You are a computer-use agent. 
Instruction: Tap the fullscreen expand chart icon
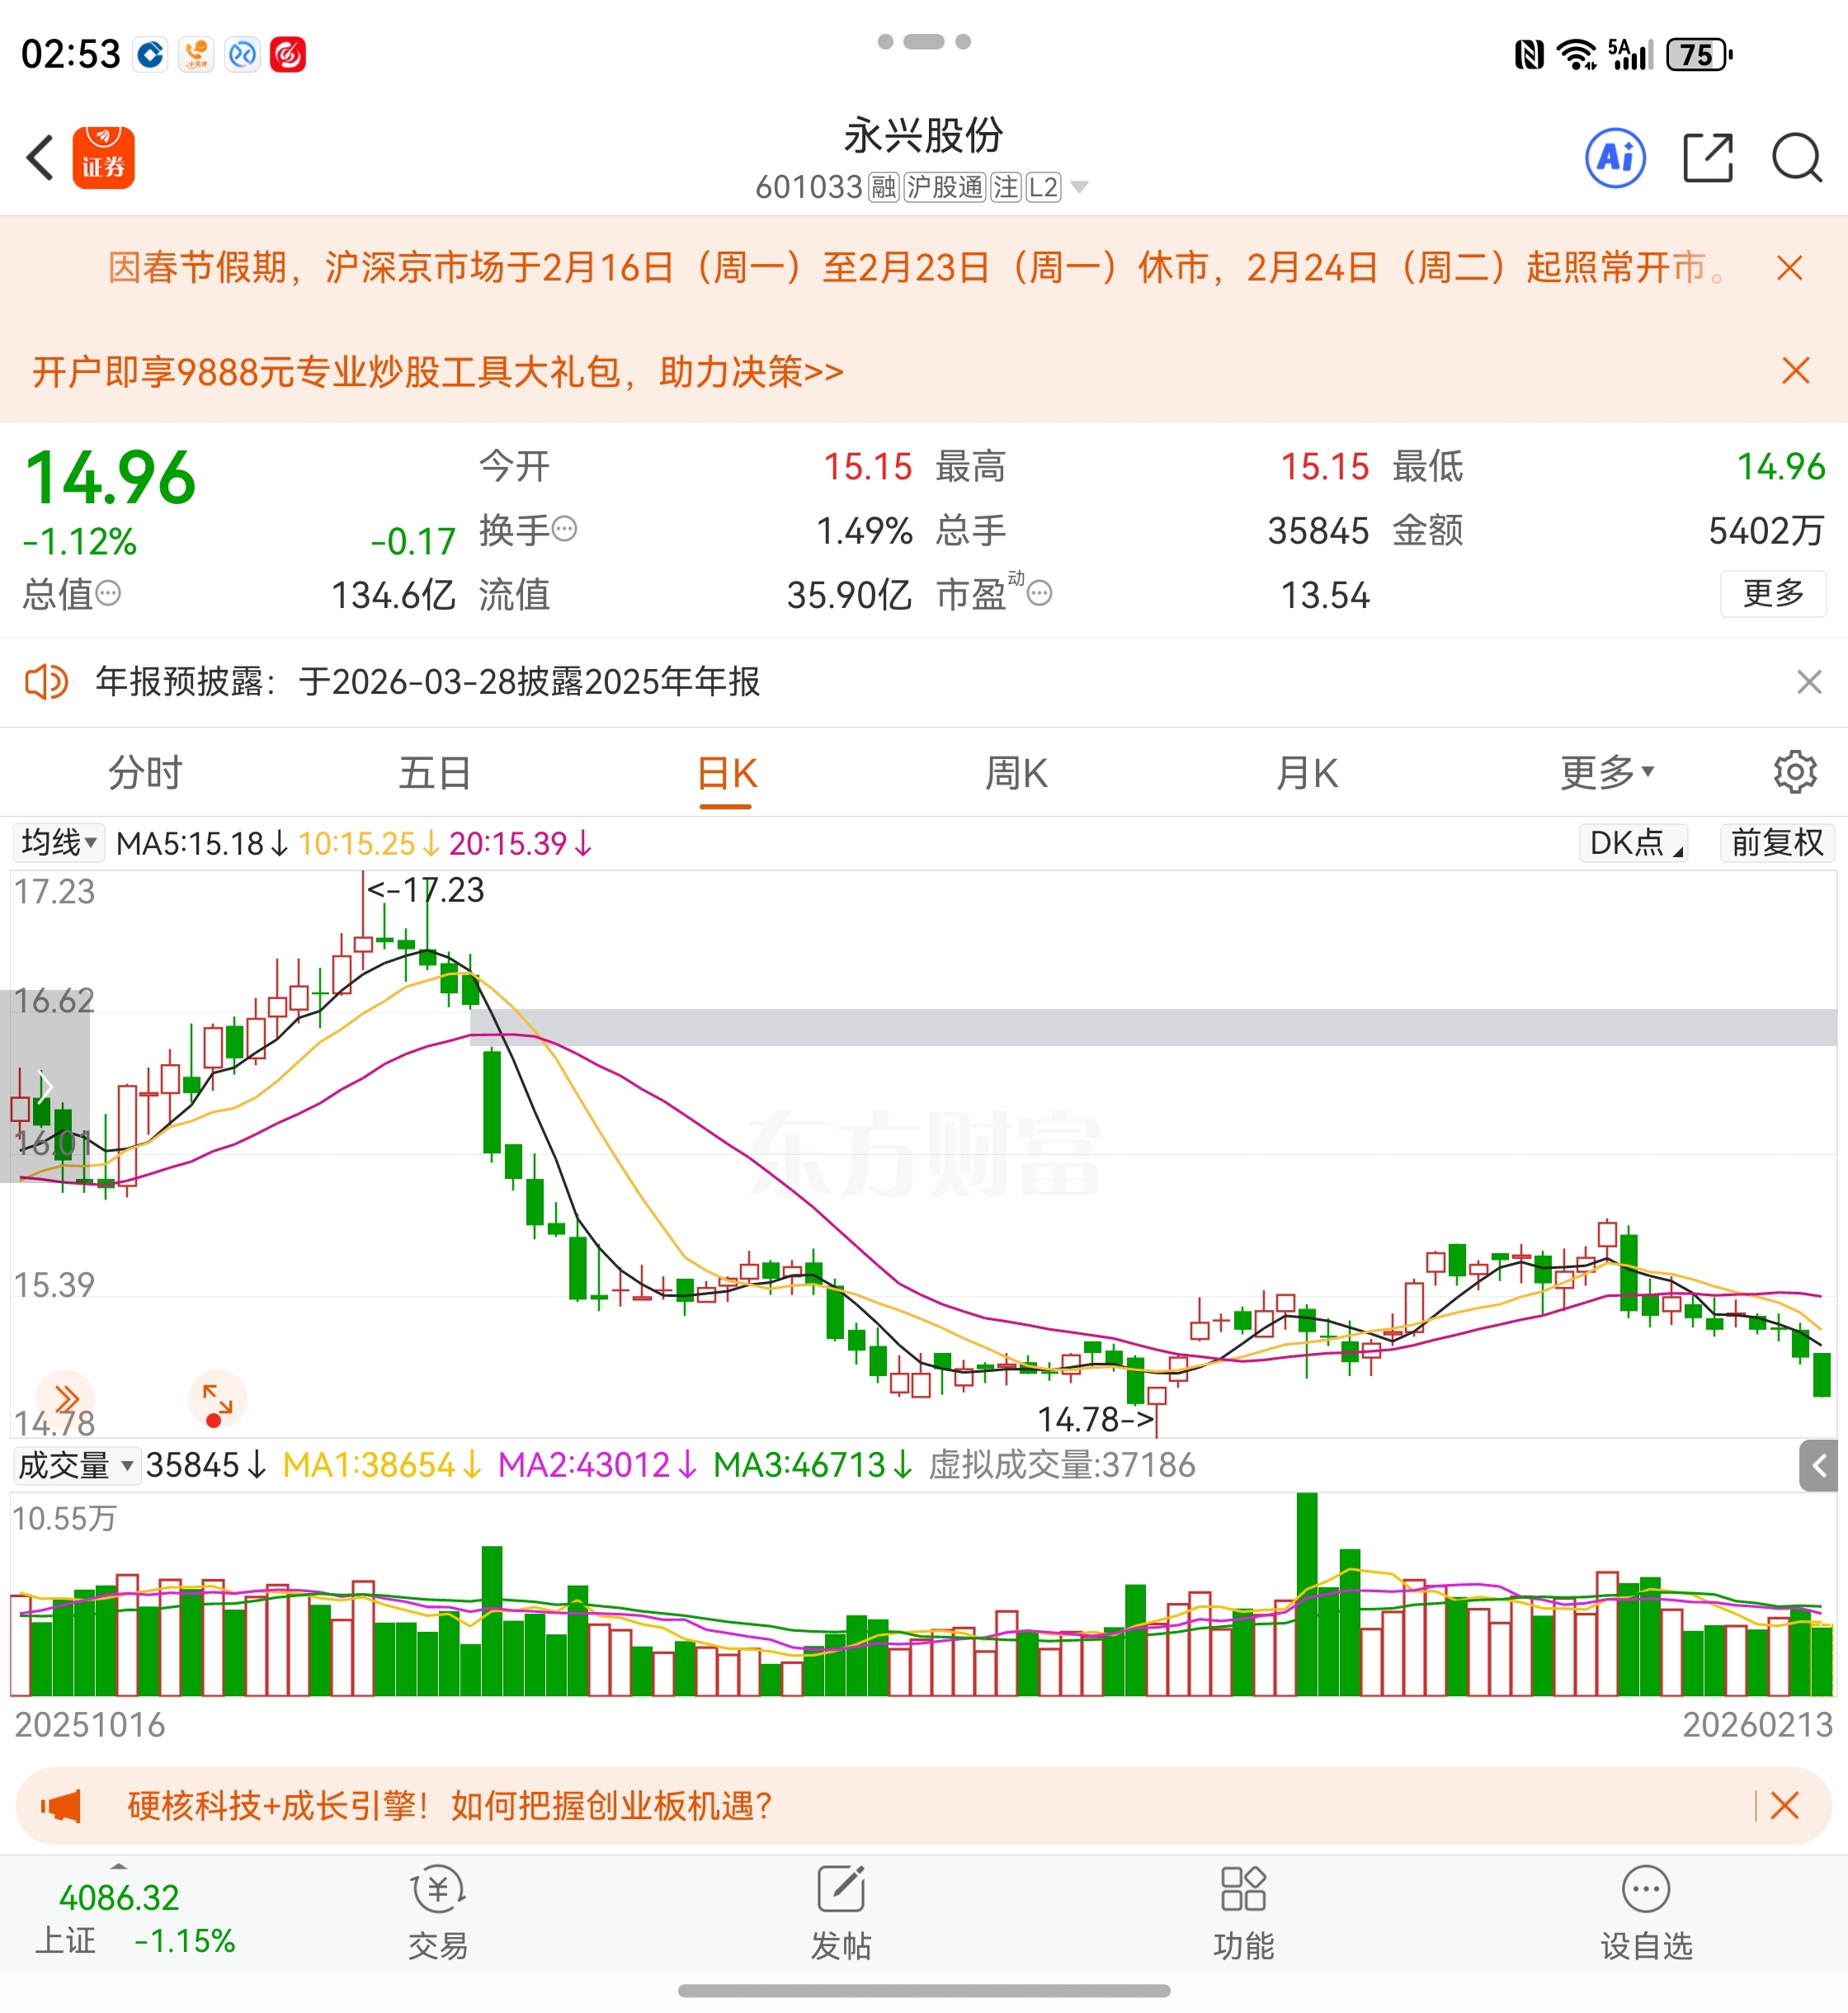tap(217, 1399)
